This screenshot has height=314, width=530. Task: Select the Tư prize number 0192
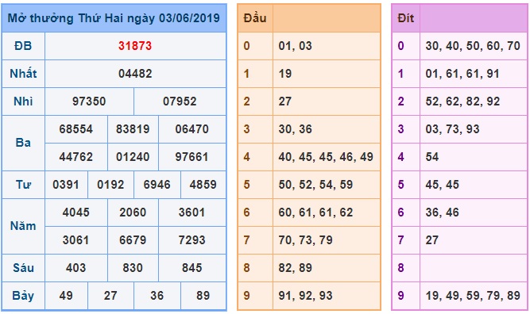click(x=110, y=185)
